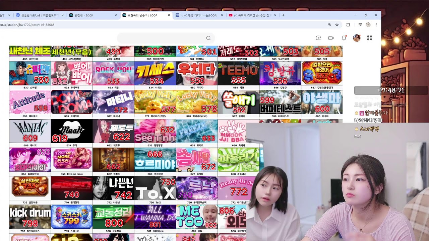Select the 801 All I Wanna Do thumbnail

pos(155,217)
